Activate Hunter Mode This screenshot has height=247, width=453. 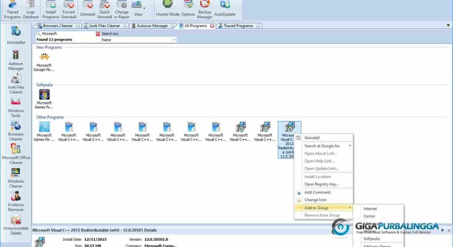(168, 9)
